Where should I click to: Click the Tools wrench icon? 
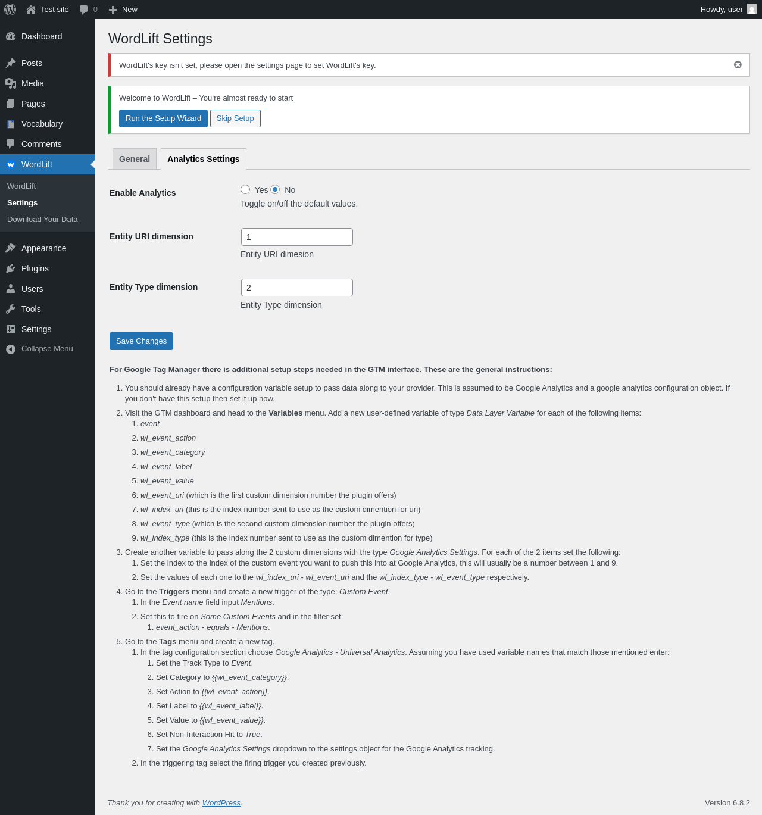[x=11, y=309]
